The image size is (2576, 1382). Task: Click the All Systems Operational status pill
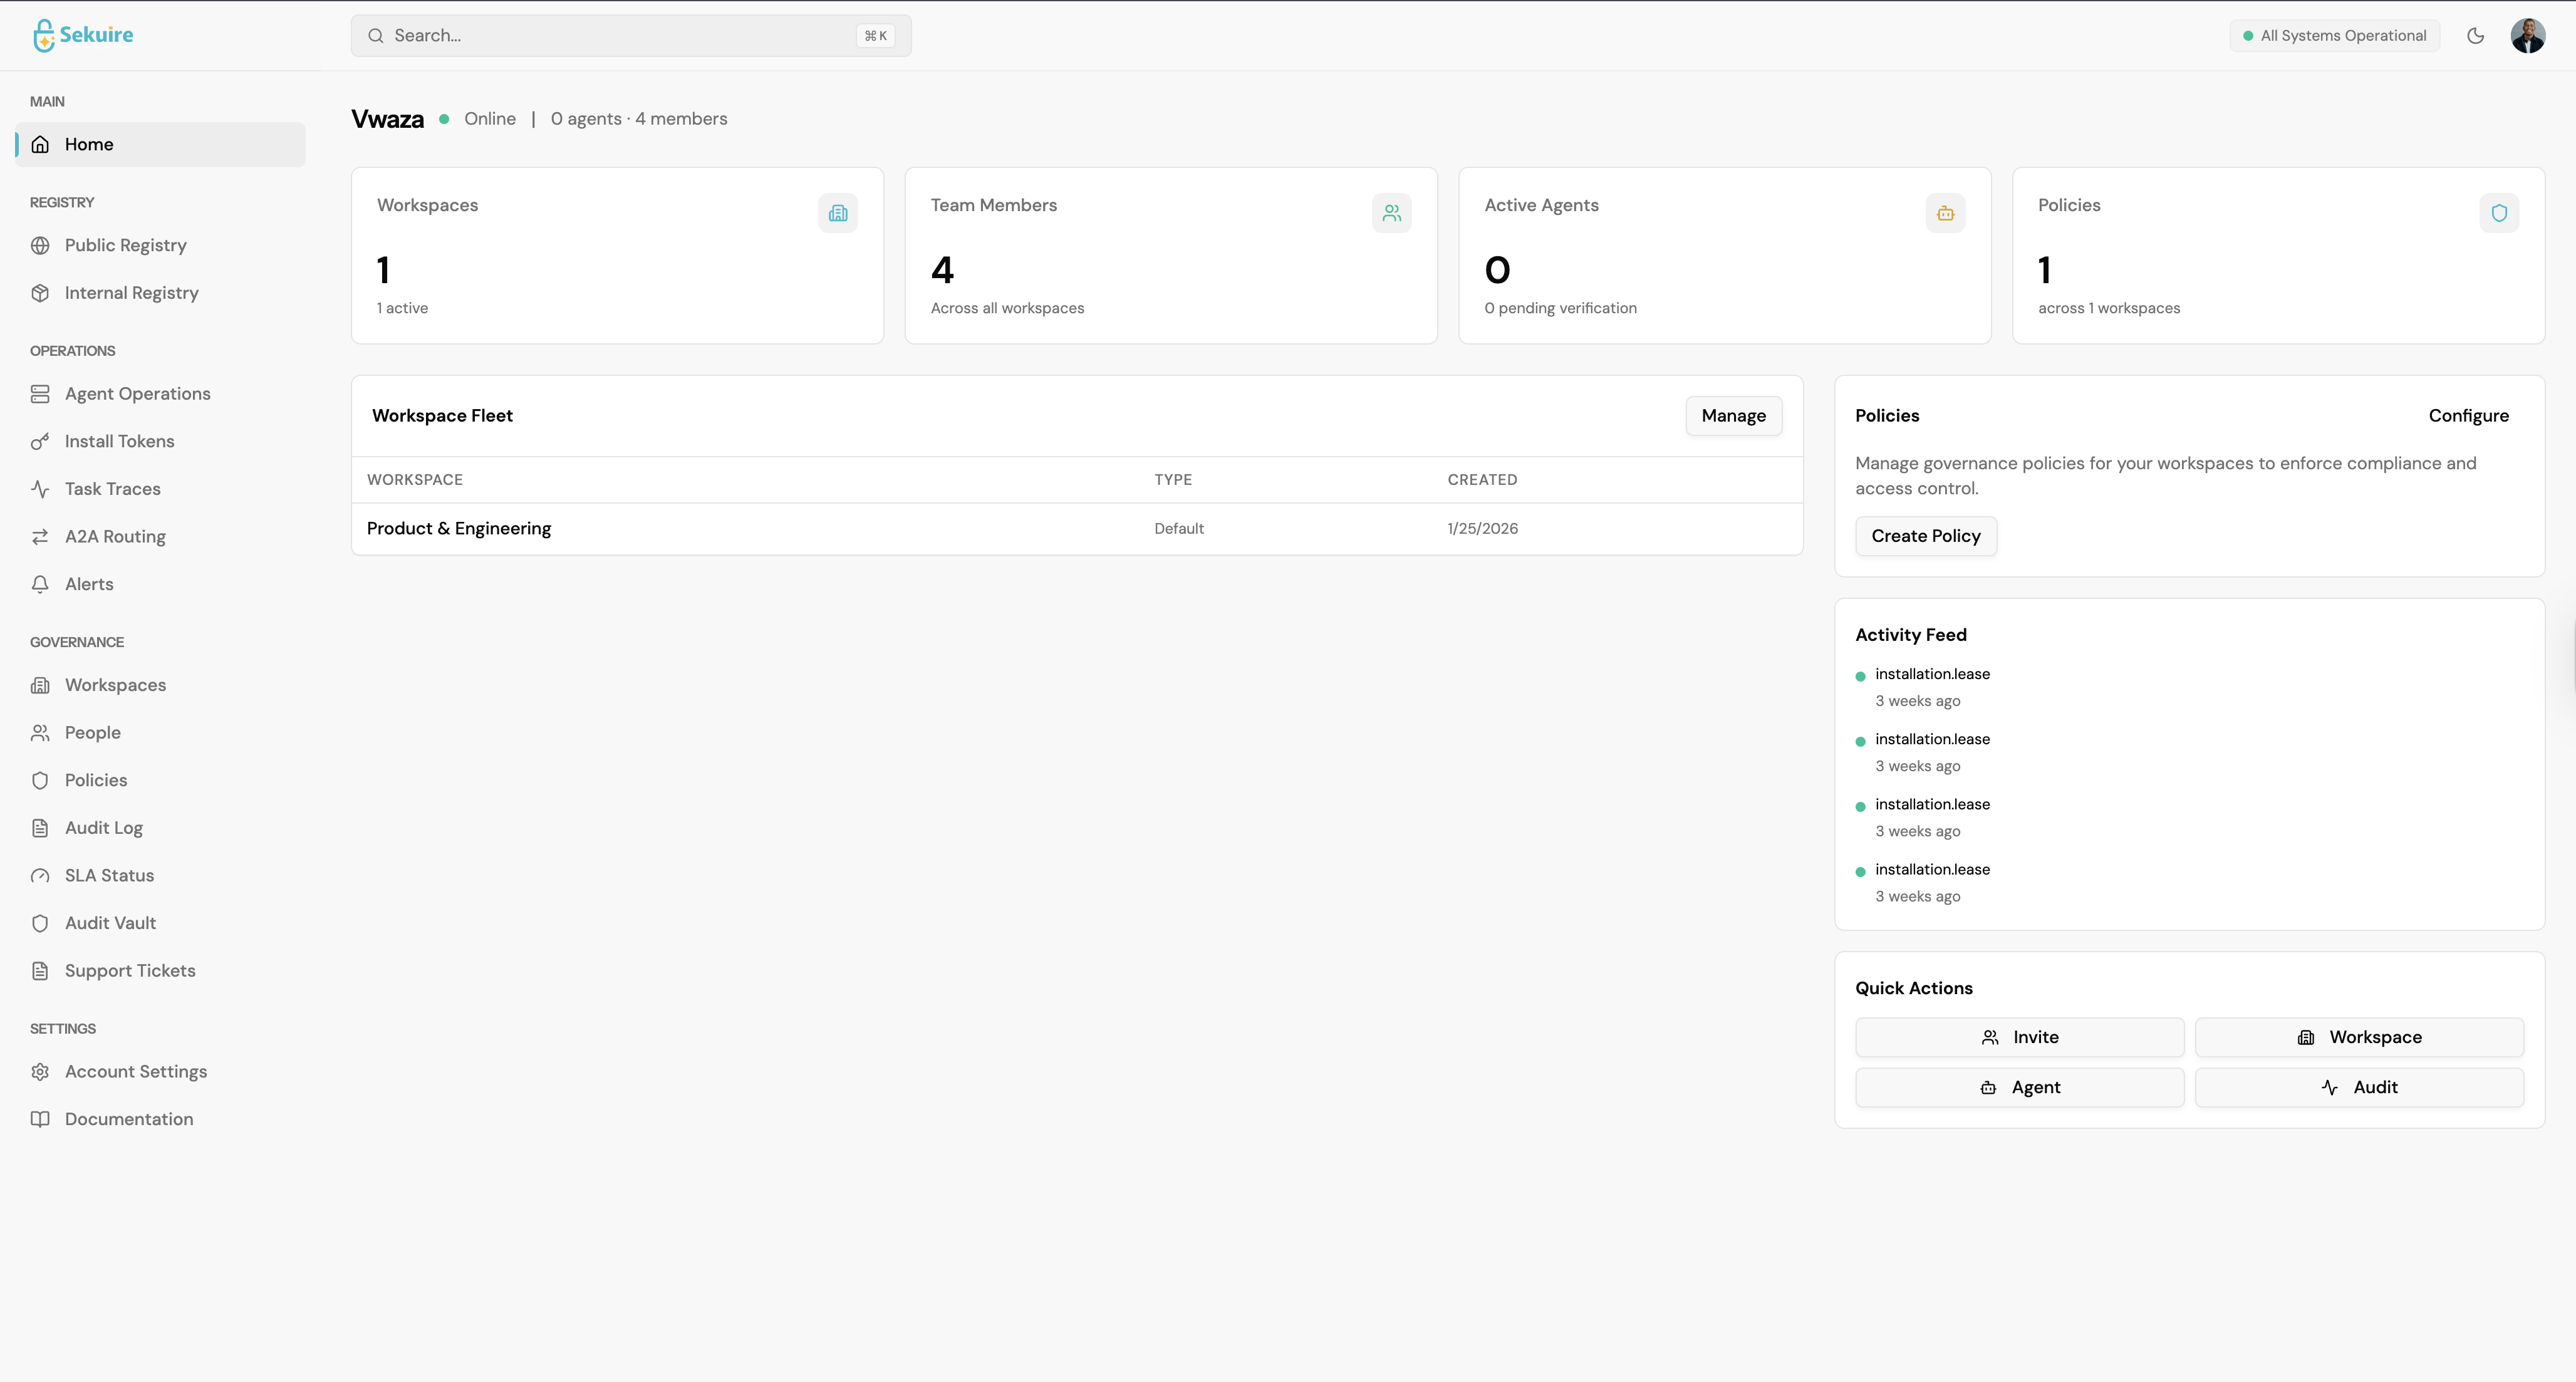pos(2335,35)
